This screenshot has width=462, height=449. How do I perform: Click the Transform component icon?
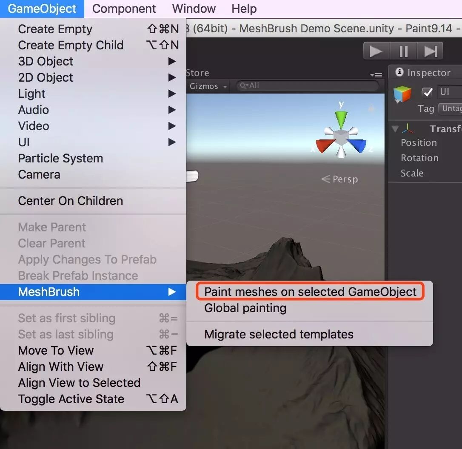pos(408,129)
